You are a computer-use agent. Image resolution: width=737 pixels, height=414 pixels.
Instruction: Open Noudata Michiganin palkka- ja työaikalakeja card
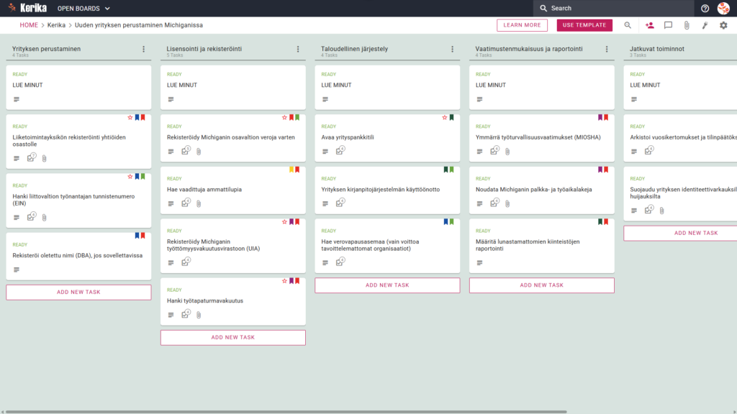[x=541, y=190]
